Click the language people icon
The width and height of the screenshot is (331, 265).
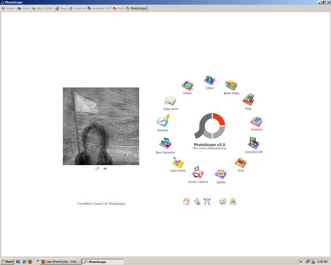[207, 202]
